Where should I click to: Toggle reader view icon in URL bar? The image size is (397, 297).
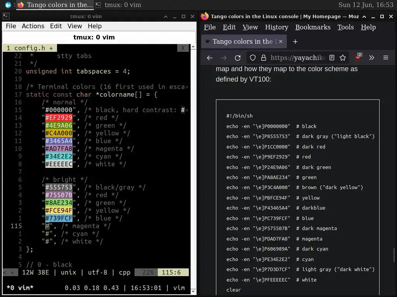click(x=332, y=58)
